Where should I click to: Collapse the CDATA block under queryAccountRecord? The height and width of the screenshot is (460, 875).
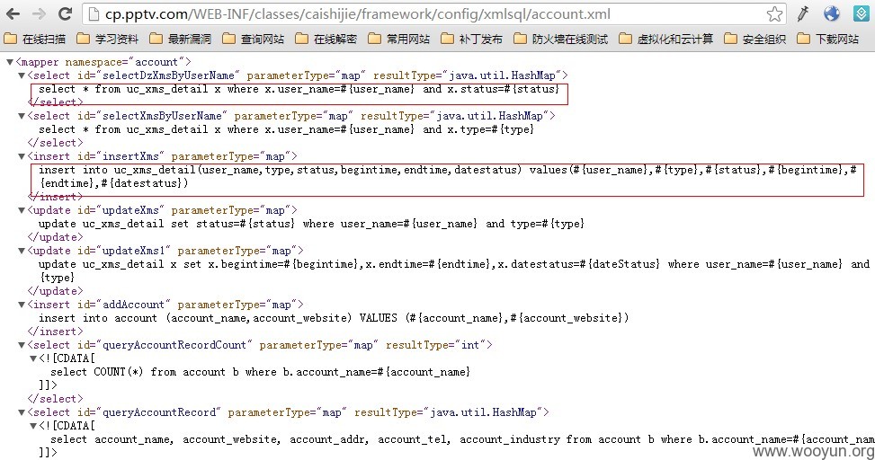click(33, 426)
